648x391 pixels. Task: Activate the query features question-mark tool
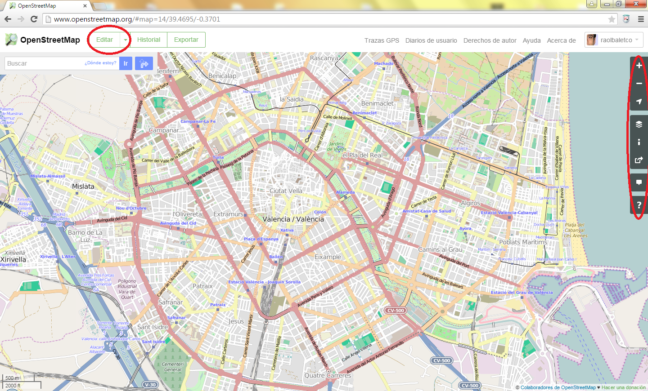[x=639, y=205]
